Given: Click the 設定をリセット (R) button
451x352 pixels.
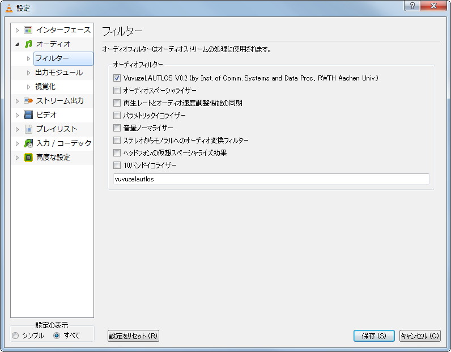Looking at the screenshot, I should pos(134,336).
